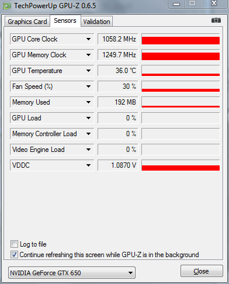Click the GPU-Z title bar app icon
229x284 pixels.
point(7,6)
